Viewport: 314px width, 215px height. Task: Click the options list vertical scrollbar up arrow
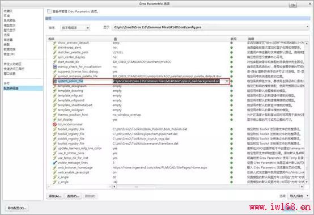click(x=307, y=44)
